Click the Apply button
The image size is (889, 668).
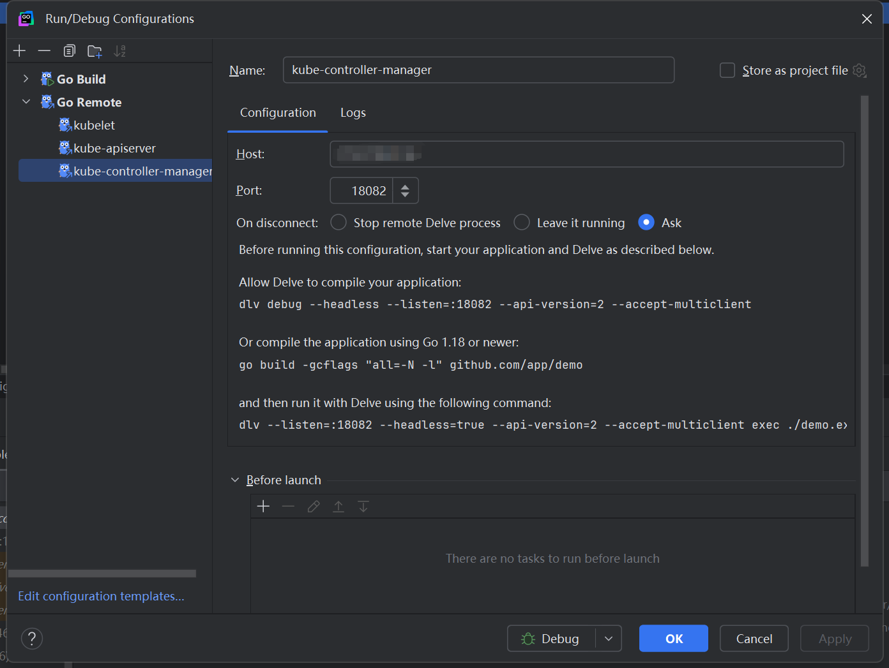pyautogui.click(x=835, y=639)
